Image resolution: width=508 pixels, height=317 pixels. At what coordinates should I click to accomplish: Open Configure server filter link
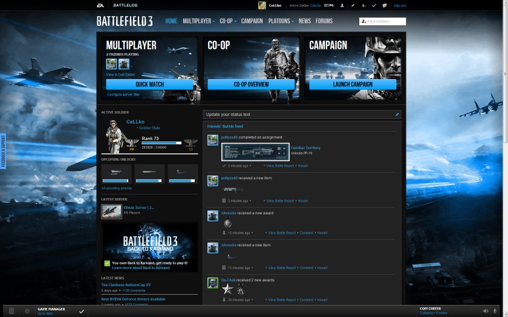pyautogui.click(x=123, y=95)
